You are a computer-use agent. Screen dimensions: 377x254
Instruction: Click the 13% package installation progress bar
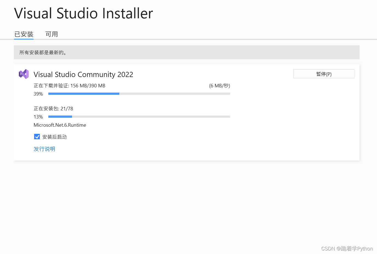click(139, 117)
